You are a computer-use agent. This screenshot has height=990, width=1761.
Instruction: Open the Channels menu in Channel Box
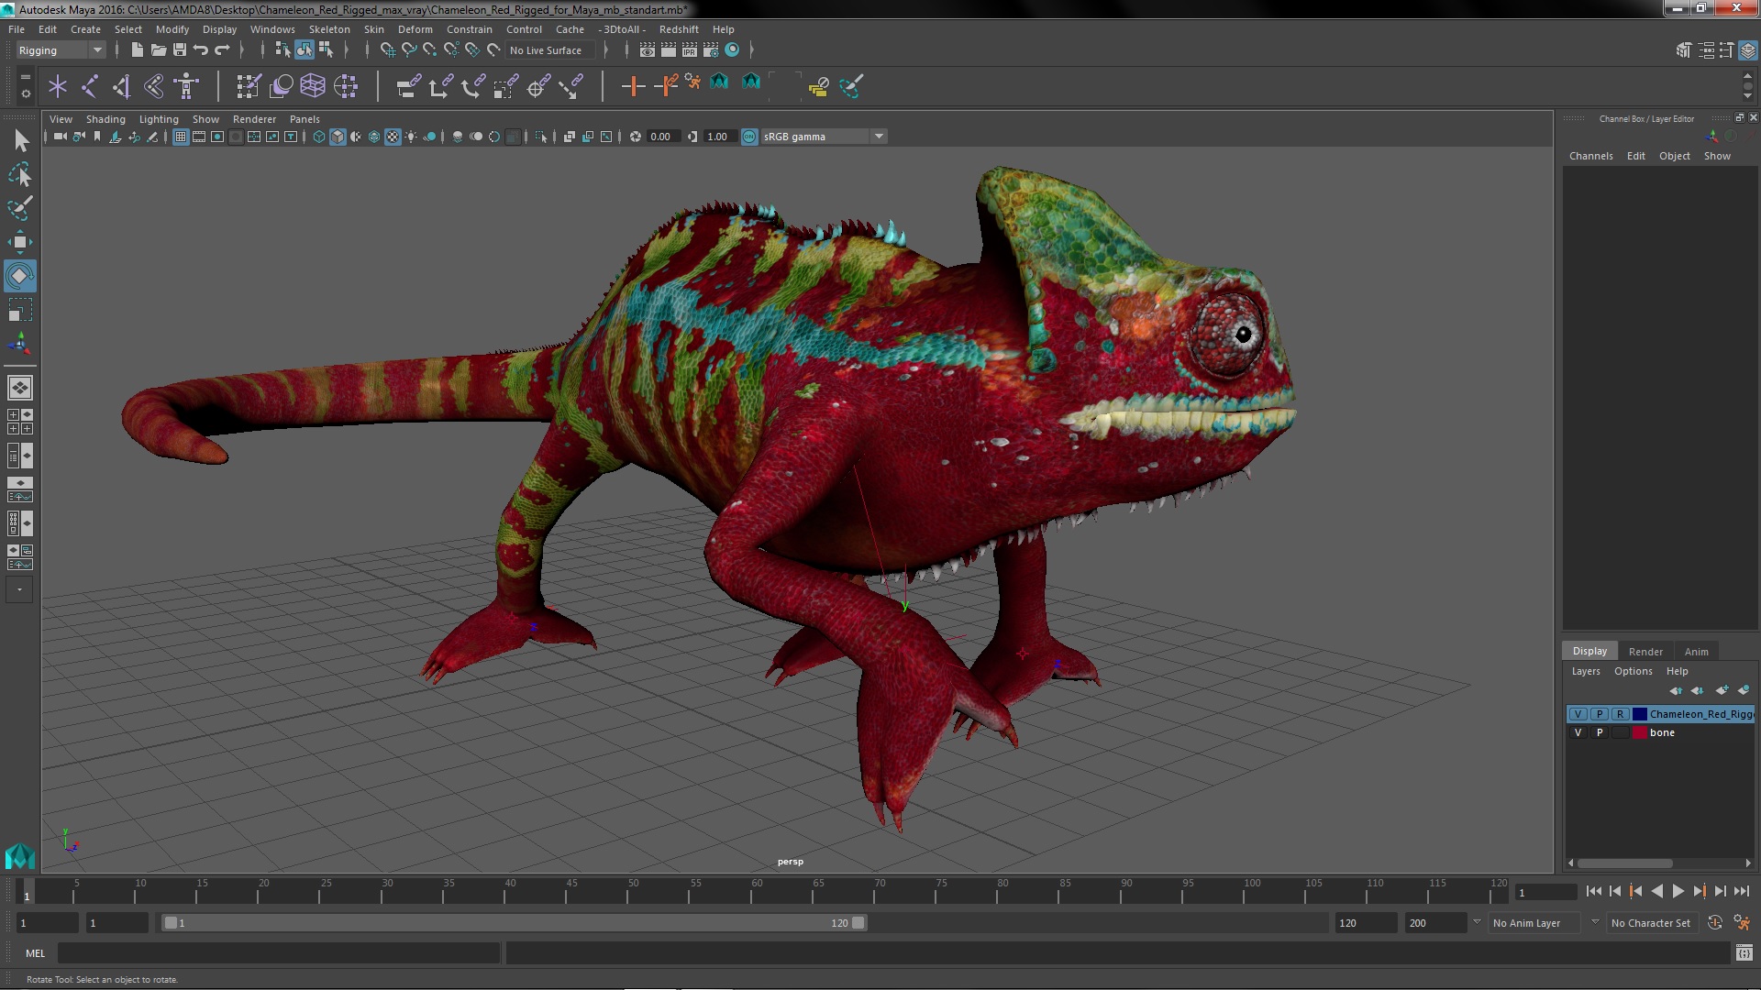[x=1590, y=156]
